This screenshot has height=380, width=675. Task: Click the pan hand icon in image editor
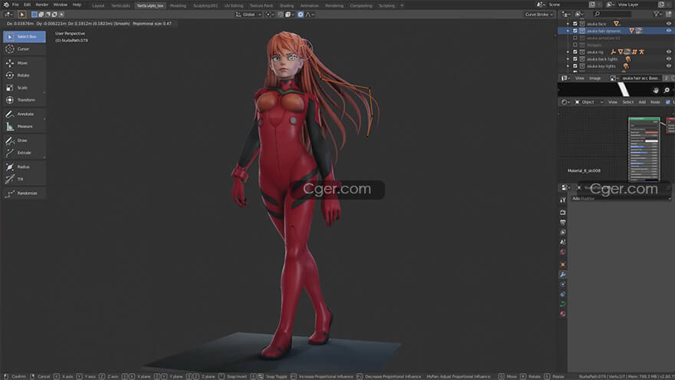pos(655,90)
